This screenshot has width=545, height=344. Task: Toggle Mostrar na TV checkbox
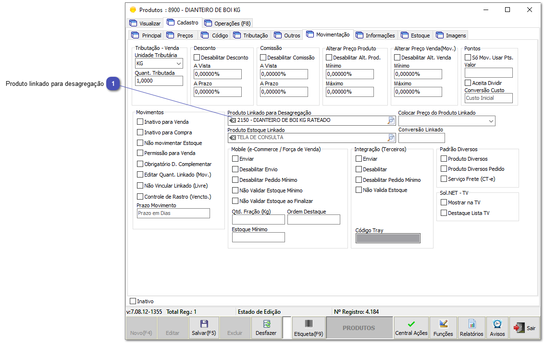click(444, 202)
